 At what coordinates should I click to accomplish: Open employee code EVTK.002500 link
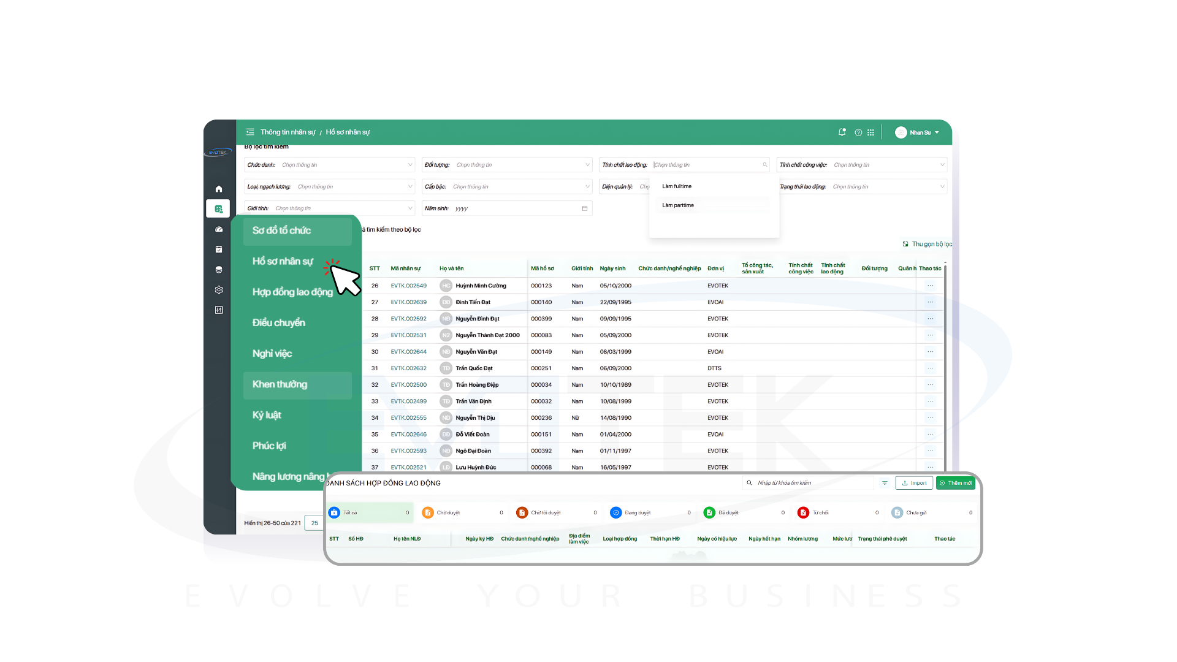[409, 385]
